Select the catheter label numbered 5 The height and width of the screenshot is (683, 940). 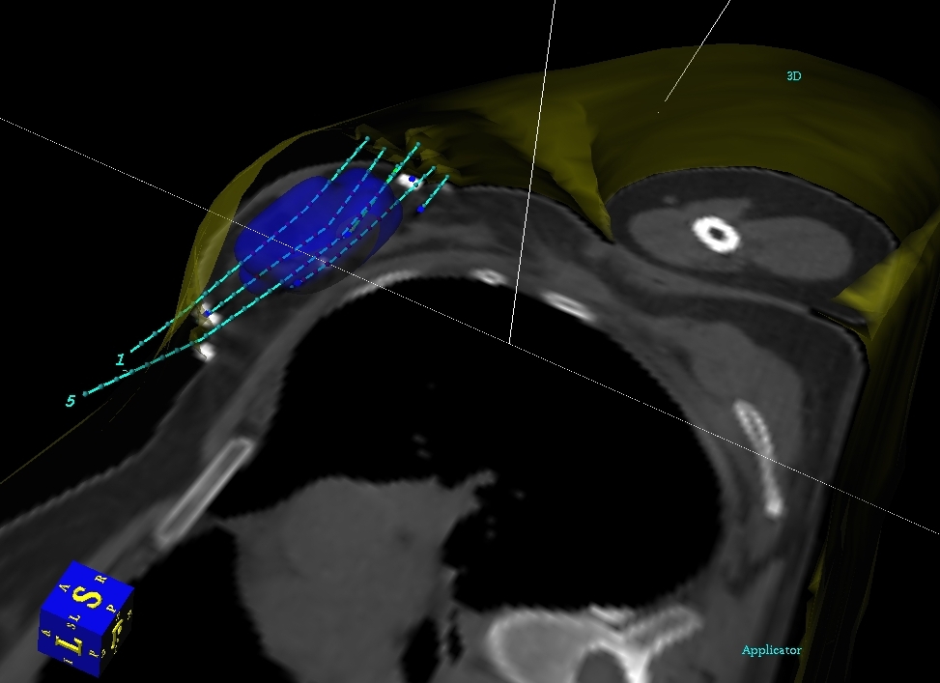[71, 401]
